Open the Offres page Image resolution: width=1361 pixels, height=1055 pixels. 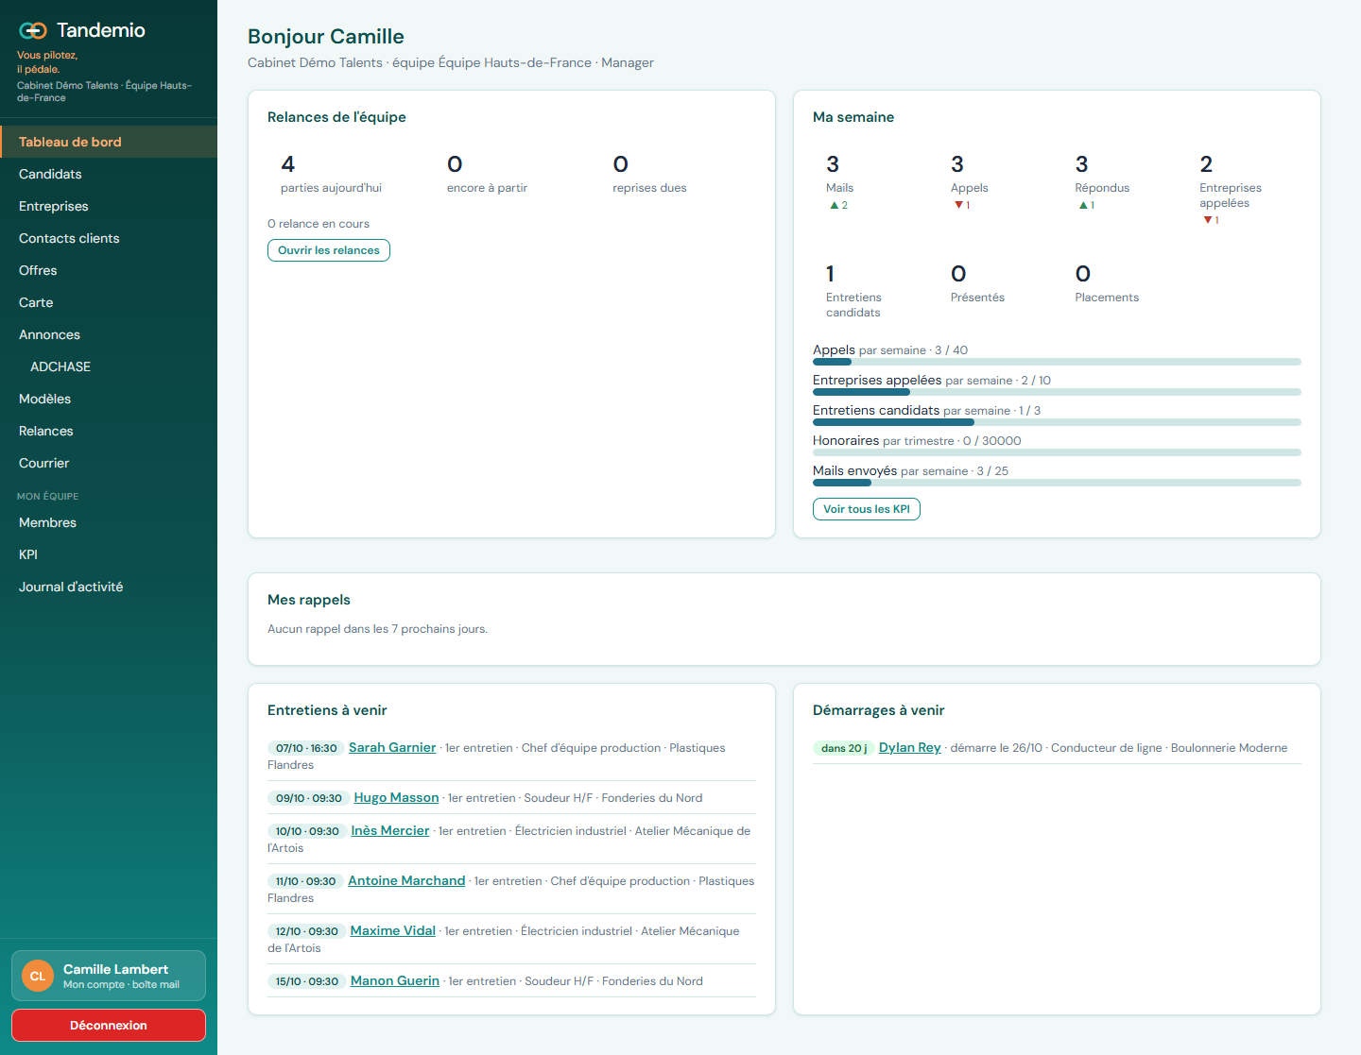tap(109, 270)
